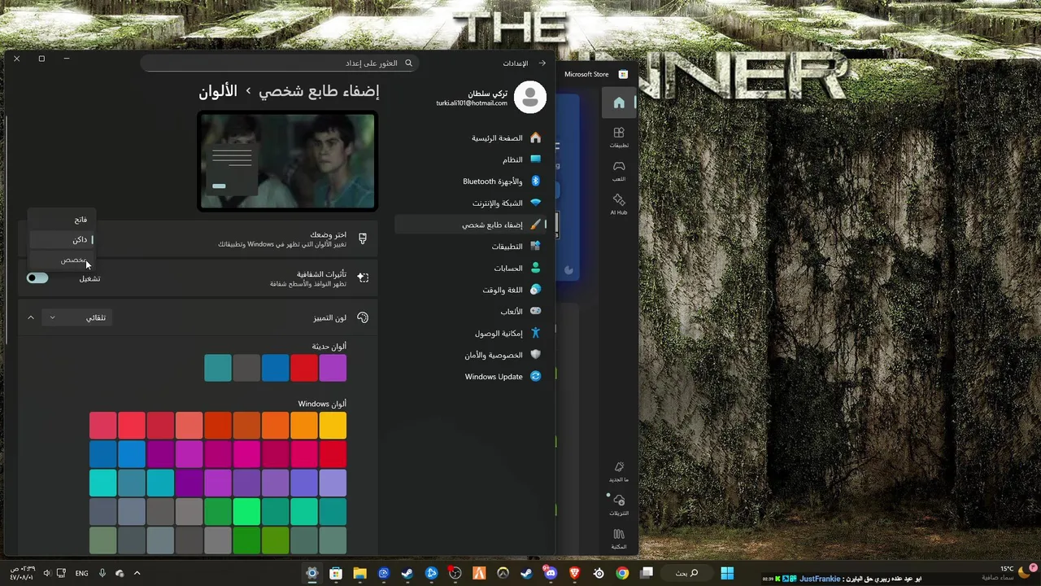Open ما الجديد in Microsoft Store

[x=619, y=471]
